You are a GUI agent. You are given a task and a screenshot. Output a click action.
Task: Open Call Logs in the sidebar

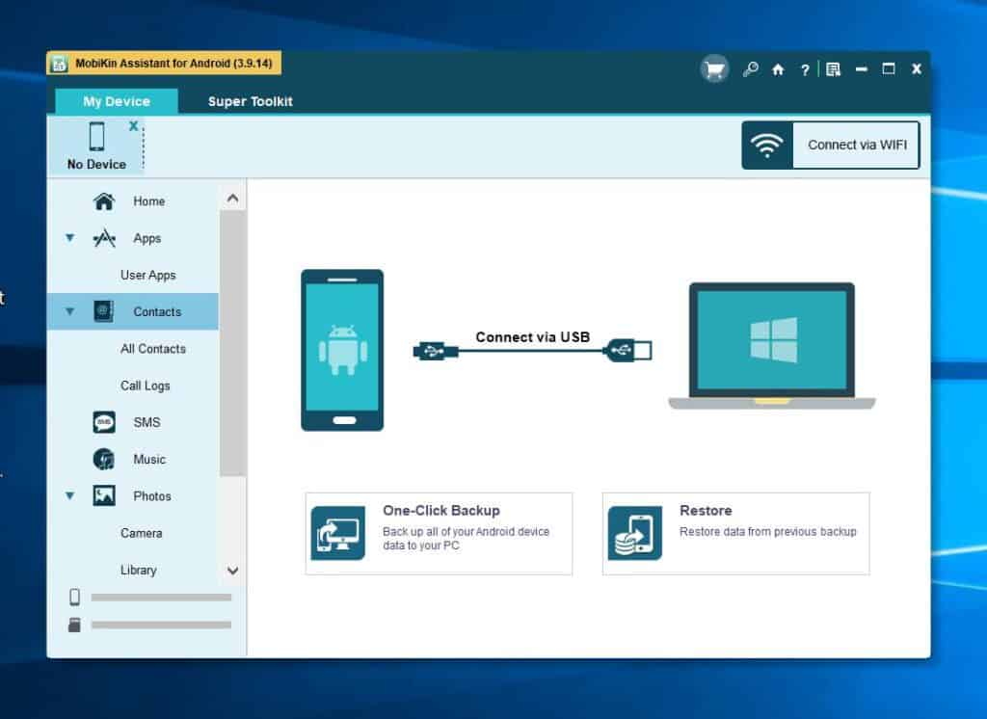click(146, 386)
